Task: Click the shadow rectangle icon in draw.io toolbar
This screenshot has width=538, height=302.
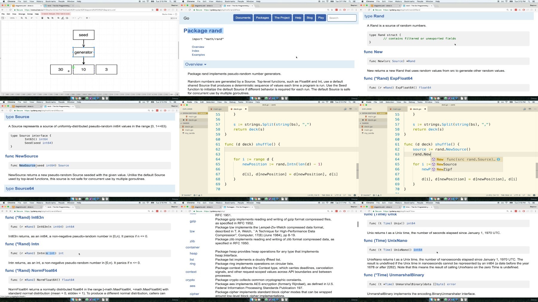Action: [67, 18]
